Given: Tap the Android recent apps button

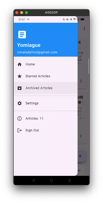Looking at the screenshot, I should click(69, 180).
